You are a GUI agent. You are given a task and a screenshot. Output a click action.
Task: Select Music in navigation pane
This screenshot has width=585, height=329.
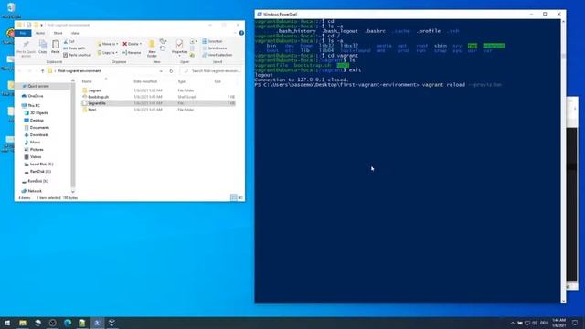32,143
